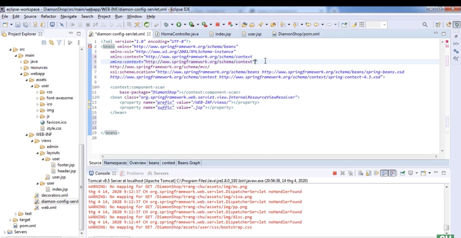Switch to the HomeController.java editor tab
The height and width of the screenshot is (238, 461).
(179, 34)
